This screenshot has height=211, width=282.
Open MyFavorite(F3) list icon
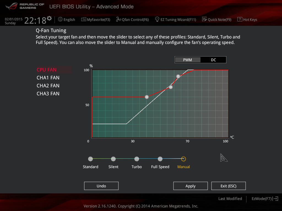tap(83, 20)
